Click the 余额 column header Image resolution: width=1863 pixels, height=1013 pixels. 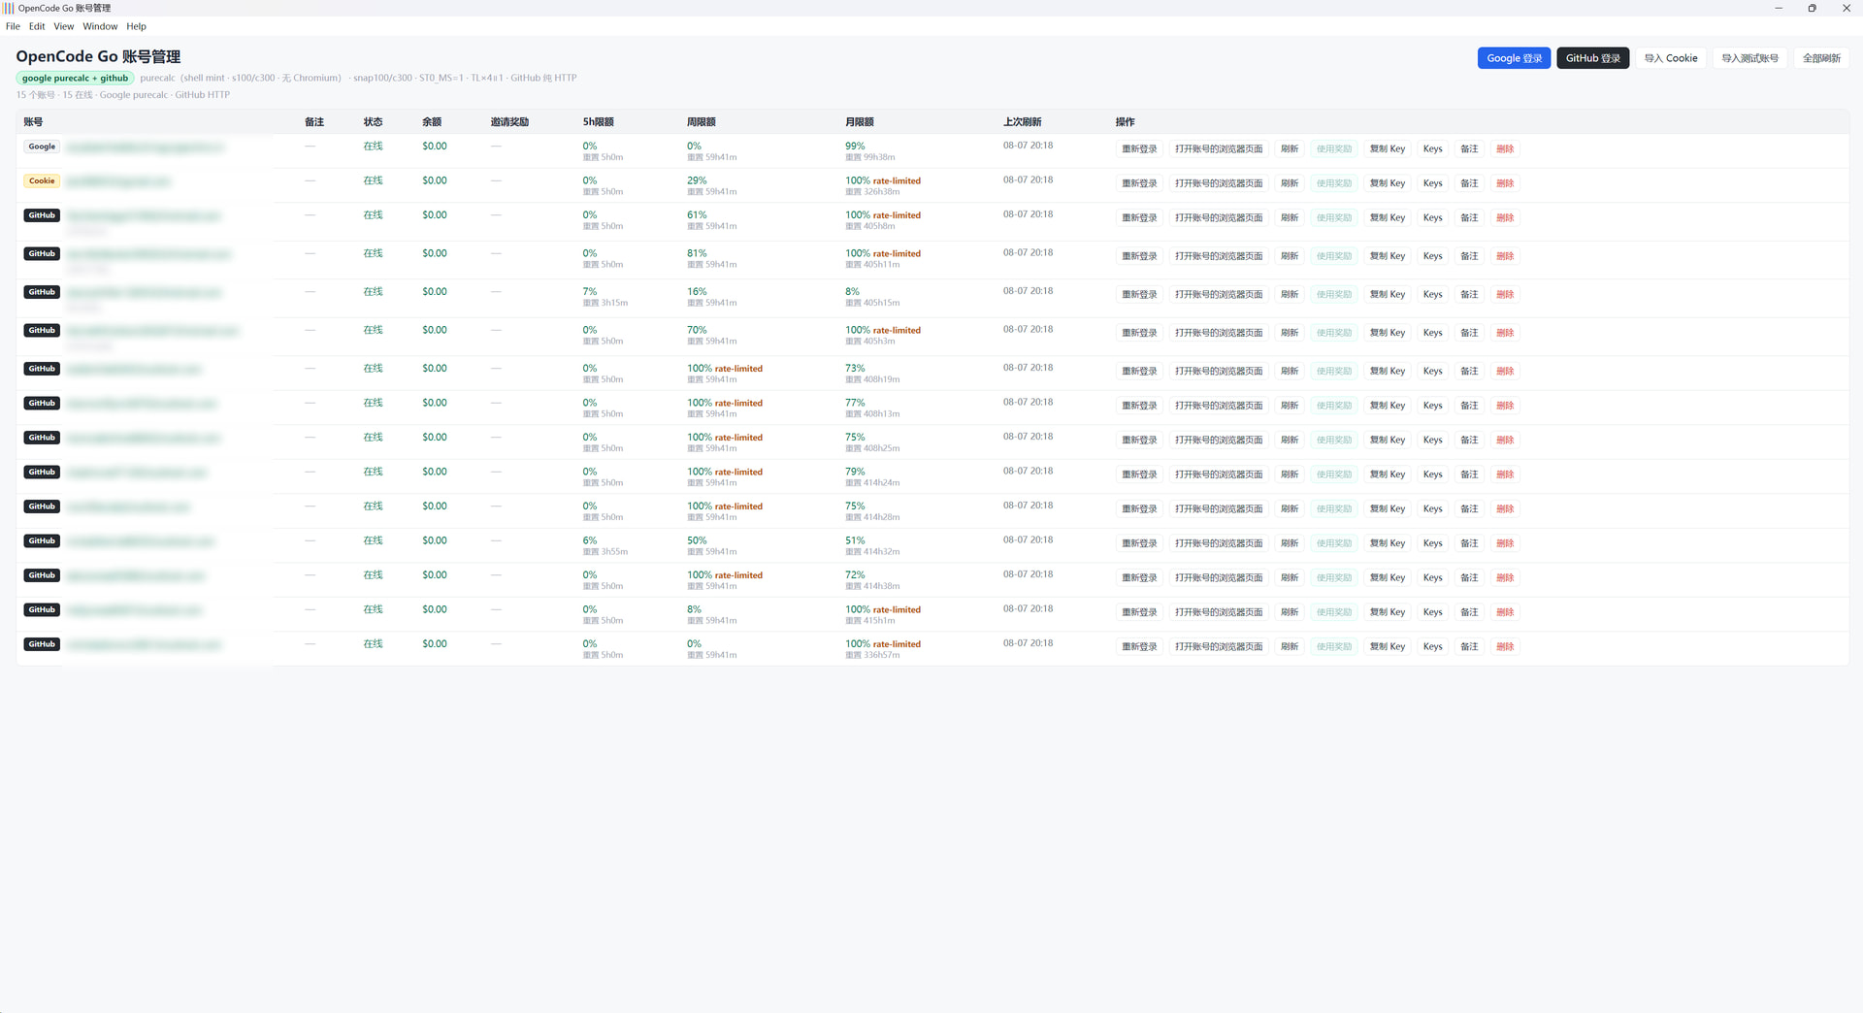click(432, 122)
